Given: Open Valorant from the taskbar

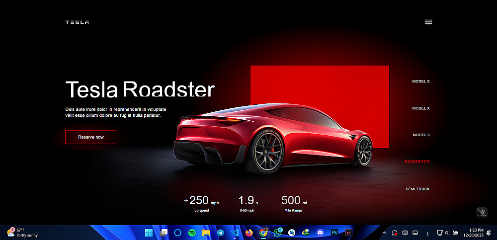Looking at the screenshot, I should pos(349,233).
